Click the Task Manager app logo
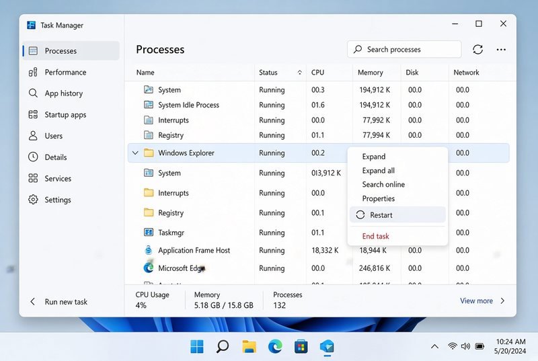The width and height of the screenshot is (538, 361). pyautogui.click(x=31, y=25)
